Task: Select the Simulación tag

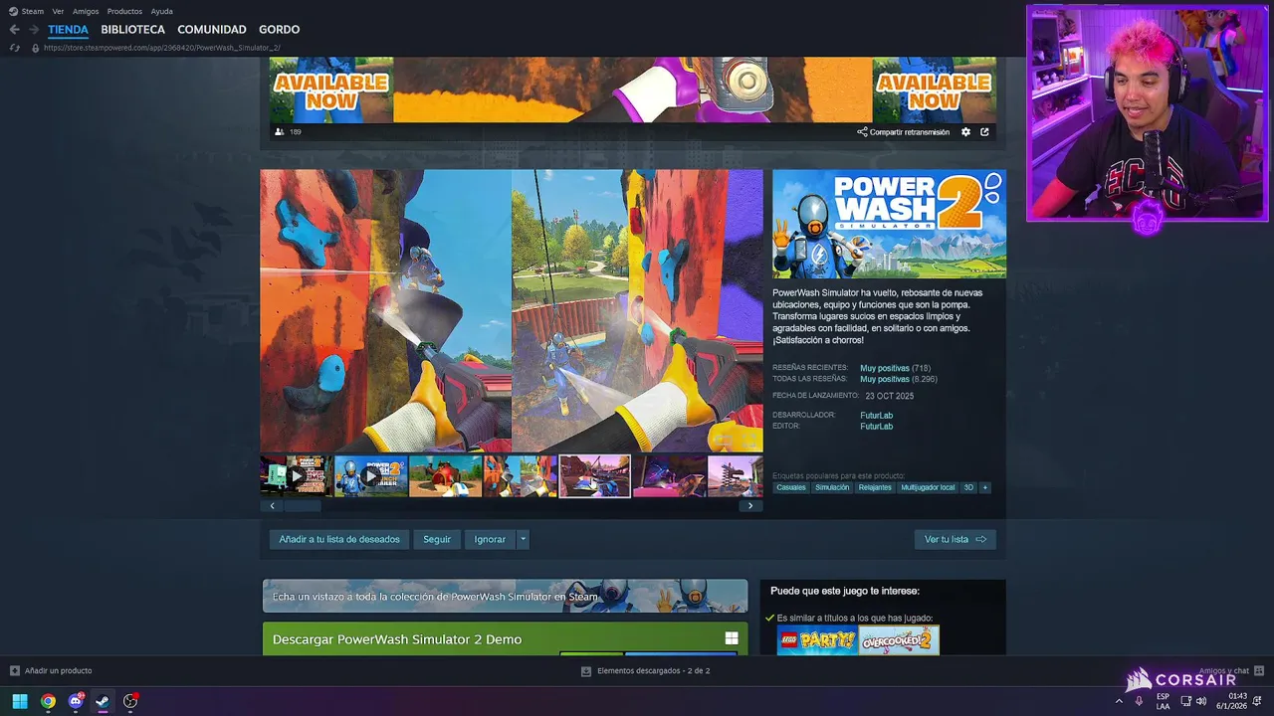Action: click(x=832, y=487)
